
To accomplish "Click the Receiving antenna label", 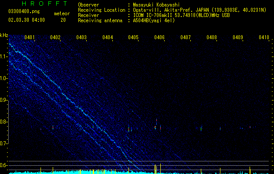I will (100, 20).
